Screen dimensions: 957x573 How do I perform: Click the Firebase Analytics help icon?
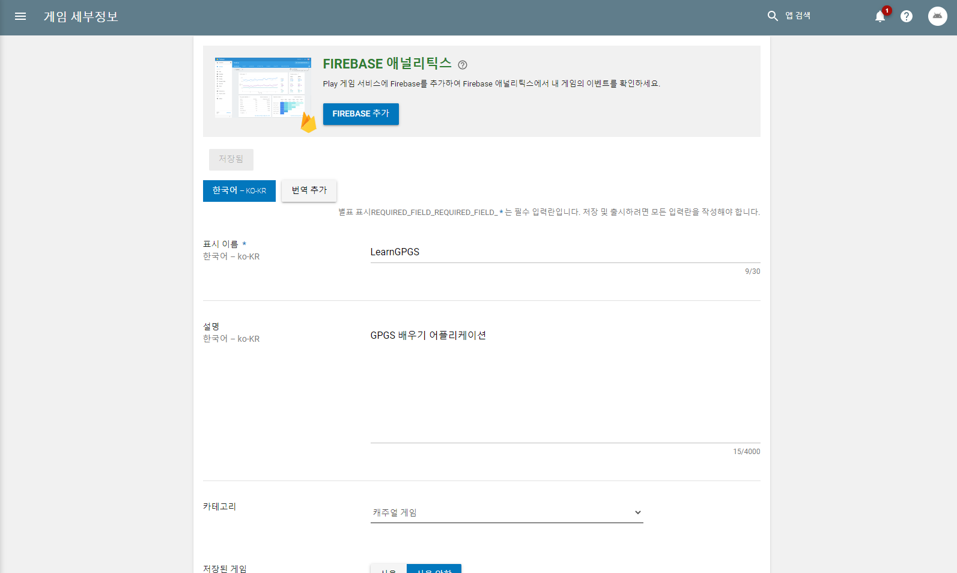click(x=463, y=65)
